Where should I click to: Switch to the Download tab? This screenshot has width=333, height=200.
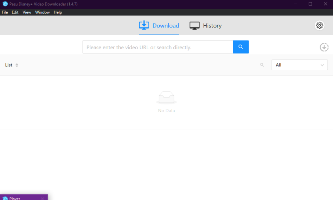tap(159, 26)
